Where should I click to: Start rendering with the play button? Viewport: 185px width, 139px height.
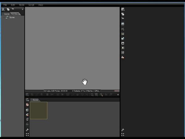pyautogui.click(x=63, y=95)
